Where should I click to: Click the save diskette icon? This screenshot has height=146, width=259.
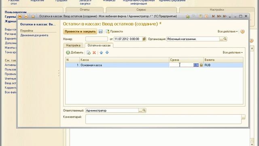click(x=100, y=32)
